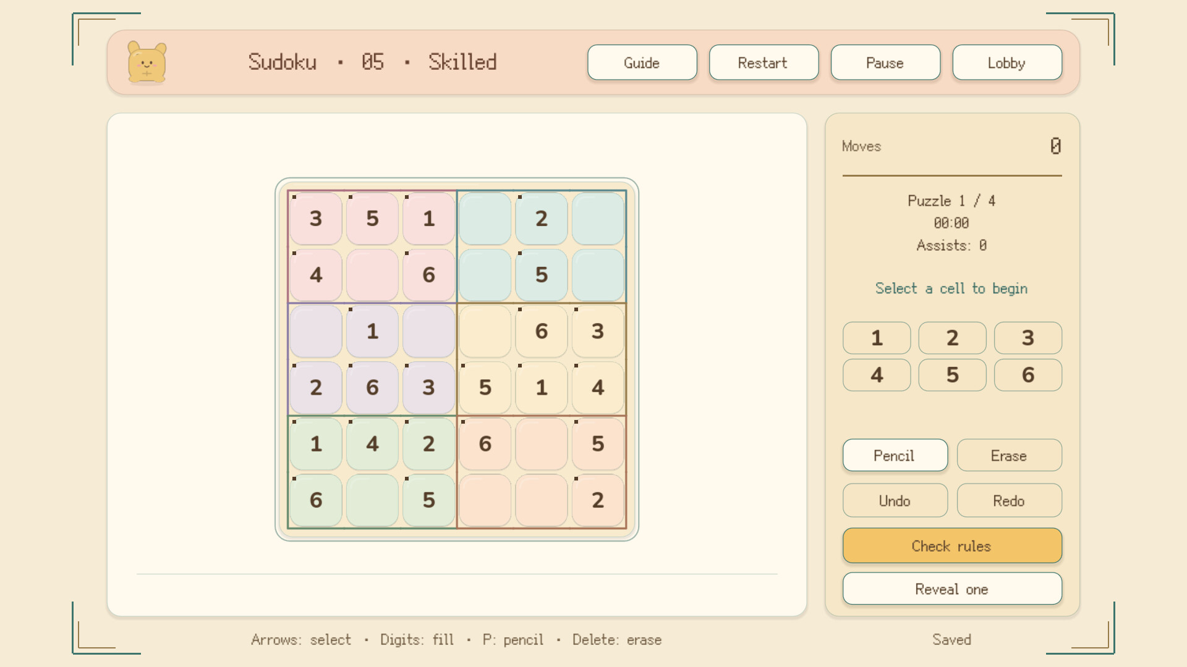
Task: Select empty teal cell right of the 5
Action: pos(598,275)
